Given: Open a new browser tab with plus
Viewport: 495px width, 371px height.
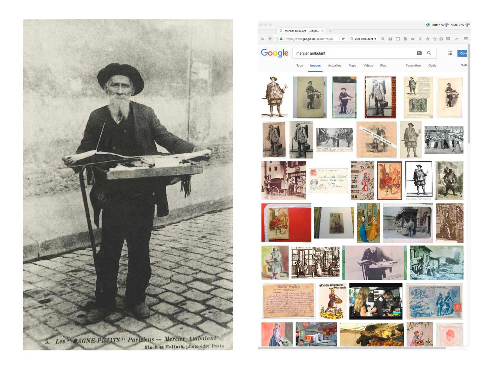Looking at the screenshot, I should [330, 31].
